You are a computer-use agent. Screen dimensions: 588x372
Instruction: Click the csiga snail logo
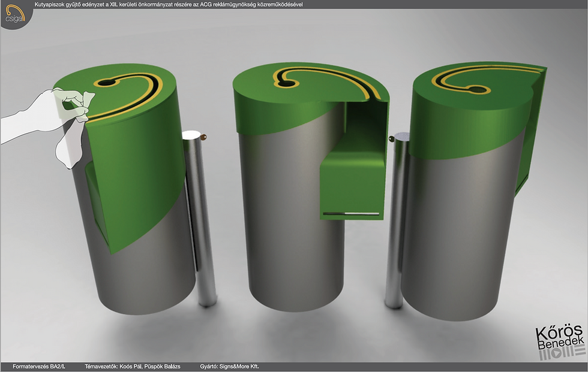[16, 14]
